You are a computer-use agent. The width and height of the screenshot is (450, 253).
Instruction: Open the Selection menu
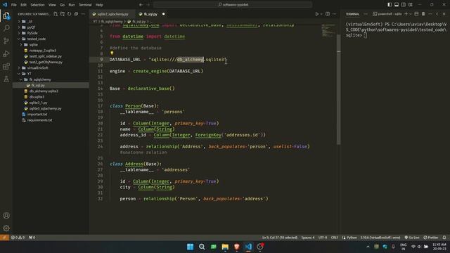pyautogui.click(x=37, y=5)
